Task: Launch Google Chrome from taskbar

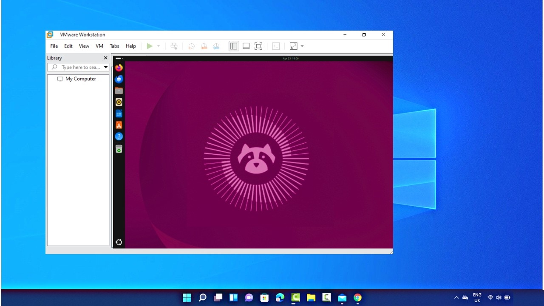Action: pos(357,297)
